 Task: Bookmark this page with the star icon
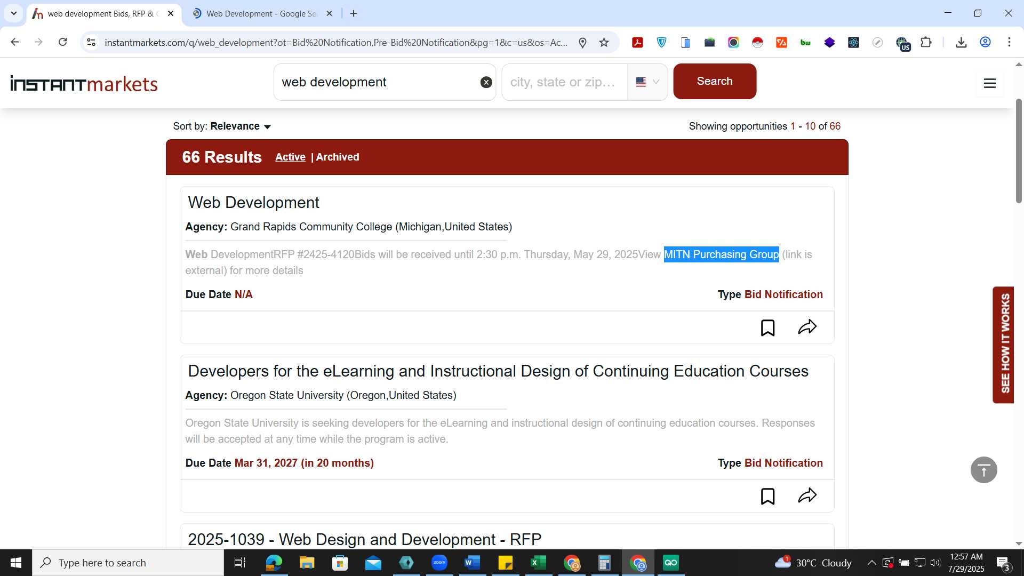pos(604,43)
